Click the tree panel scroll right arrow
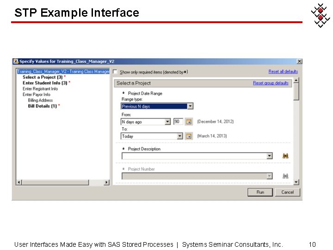 click(x=106, y=182)
